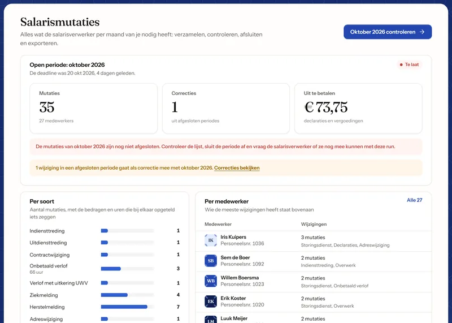Click 'Storingsdienst, Declaraties, Adreswijziging' text

tap(345, 245)
